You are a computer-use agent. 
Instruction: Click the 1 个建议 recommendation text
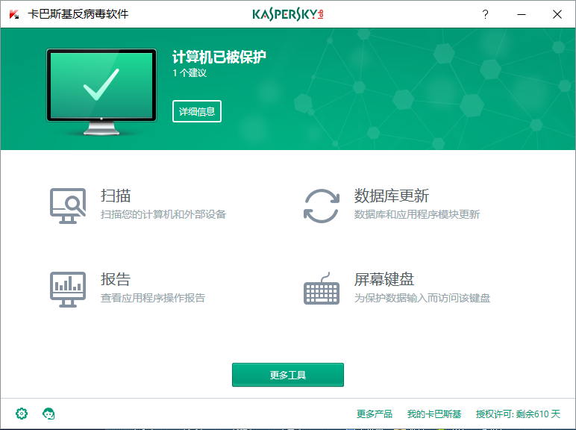[190, 73]
